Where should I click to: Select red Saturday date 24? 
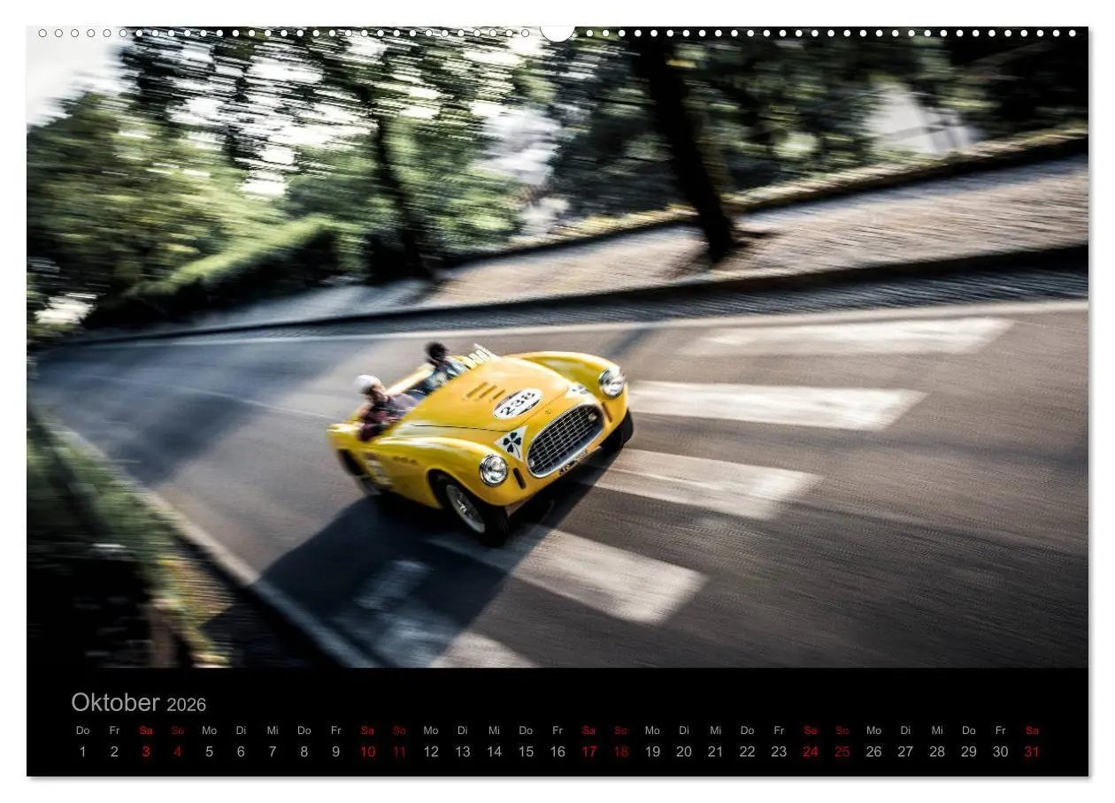pyautogui.click(x=811, y=752)
